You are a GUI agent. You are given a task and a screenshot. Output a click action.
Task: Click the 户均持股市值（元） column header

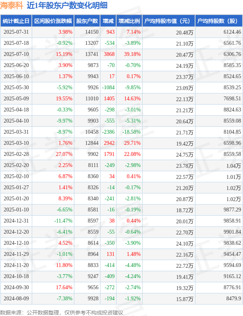[169, 21]
